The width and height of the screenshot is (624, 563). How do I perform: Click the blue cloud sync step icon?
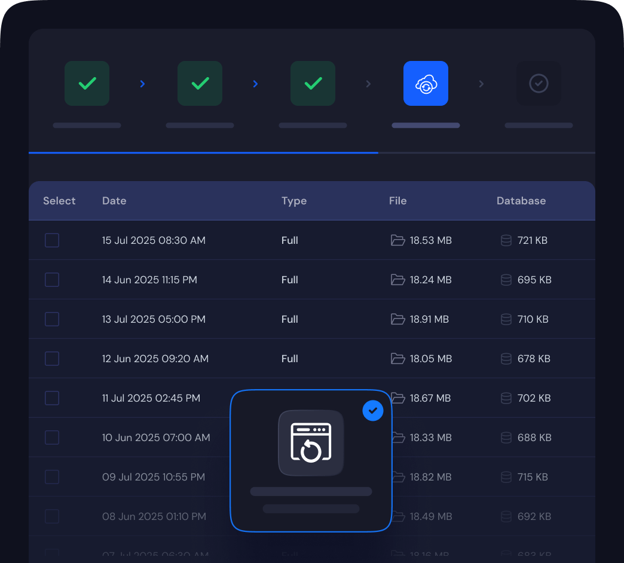[426, 84]
